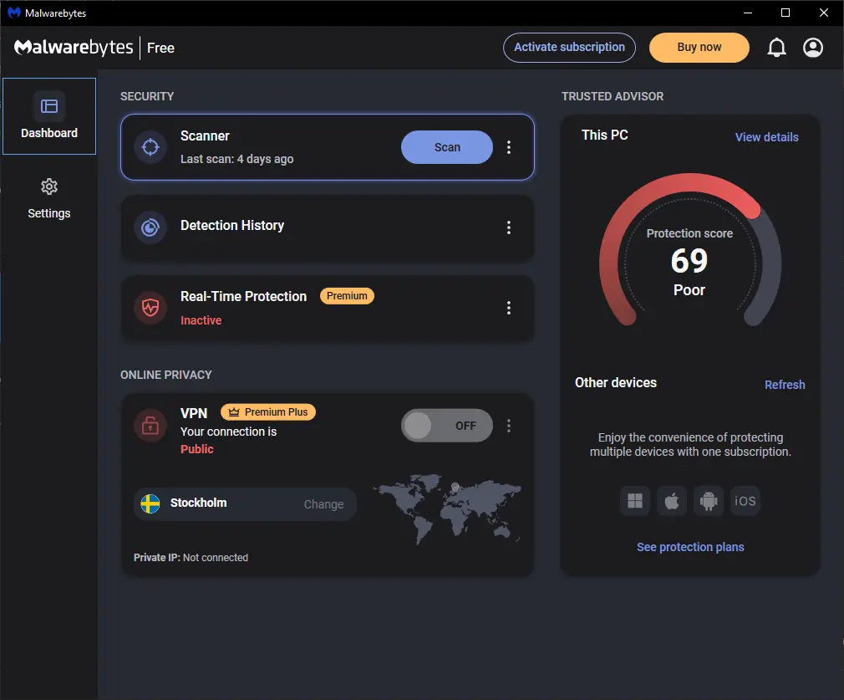Click the Apple platform icon
The image size is (844, 700).
(672, 501)
